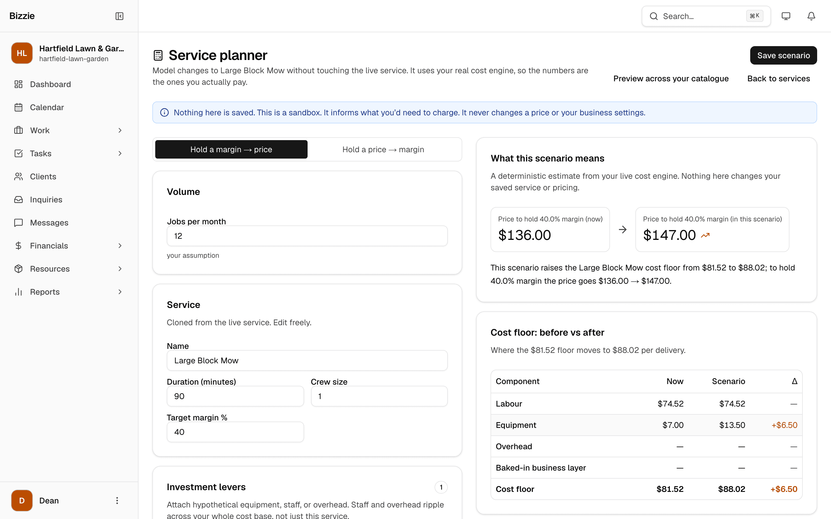The image size is (831, 519).
Task: Click the Duration (minutes) input
Action: click(x=235, y=396)
